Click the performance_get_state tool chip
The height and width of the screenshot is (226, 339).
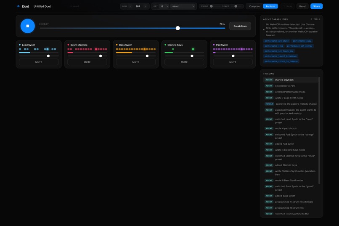pos(276,41)
